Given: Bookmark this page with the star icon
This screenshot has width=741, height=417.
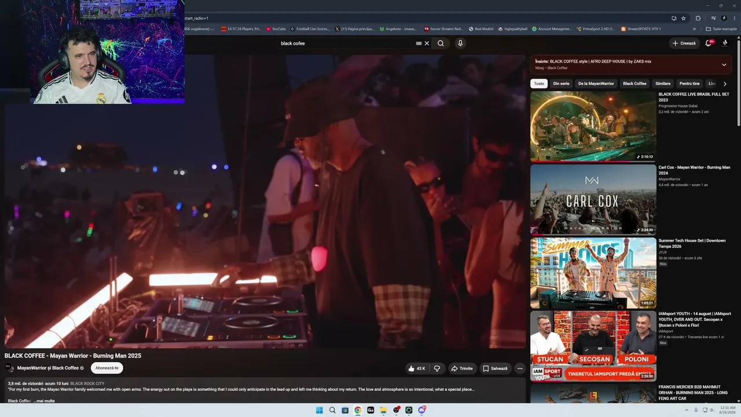Looking at the screenshot, I should pos(683,18).
